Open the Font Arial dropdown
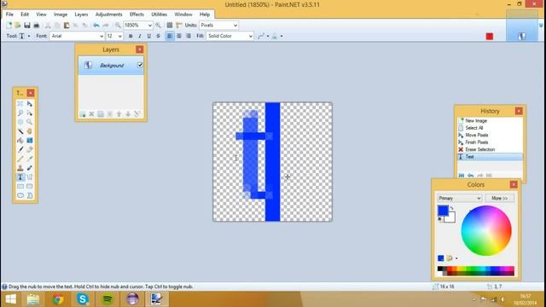 (x=102, y=36)
